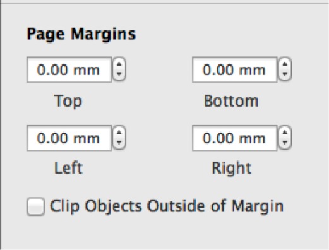This screenshot has height=250, width=329.
Task: Decrease the Bottom margin with down arrow
Action: tap(285, 74)
